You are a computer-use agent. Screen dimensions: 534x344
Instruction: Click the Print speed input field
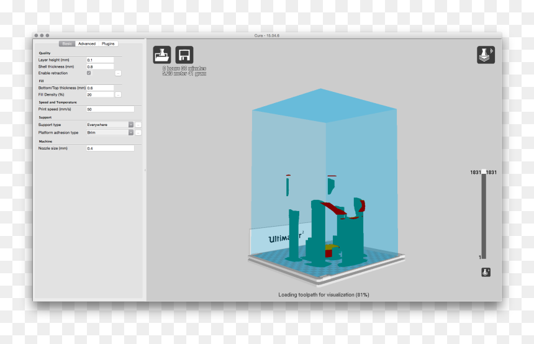click(111, 109)
